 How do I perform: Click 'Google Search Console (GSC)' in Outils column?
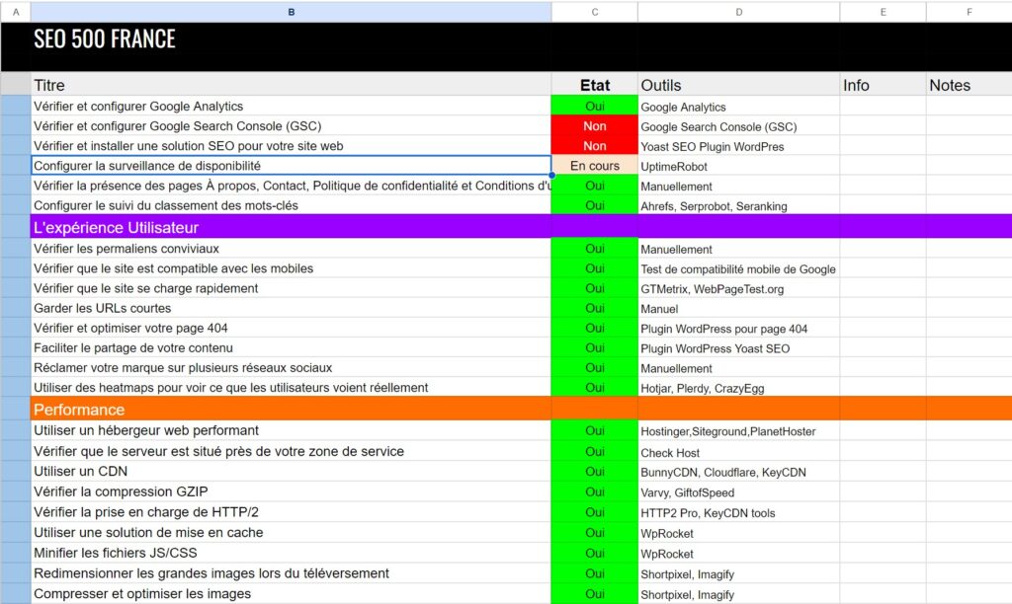pyautogui.click(x=738, y=127)
